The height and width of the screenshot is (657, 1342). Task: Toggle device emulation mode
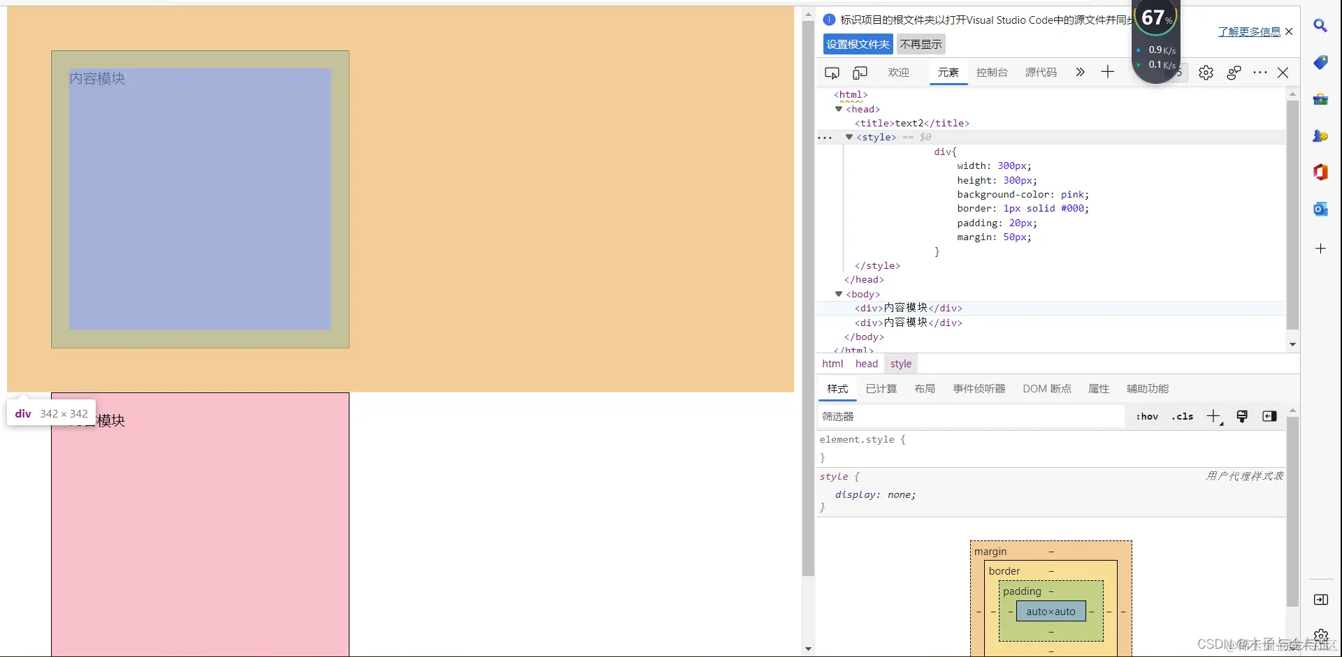point(860,73)
